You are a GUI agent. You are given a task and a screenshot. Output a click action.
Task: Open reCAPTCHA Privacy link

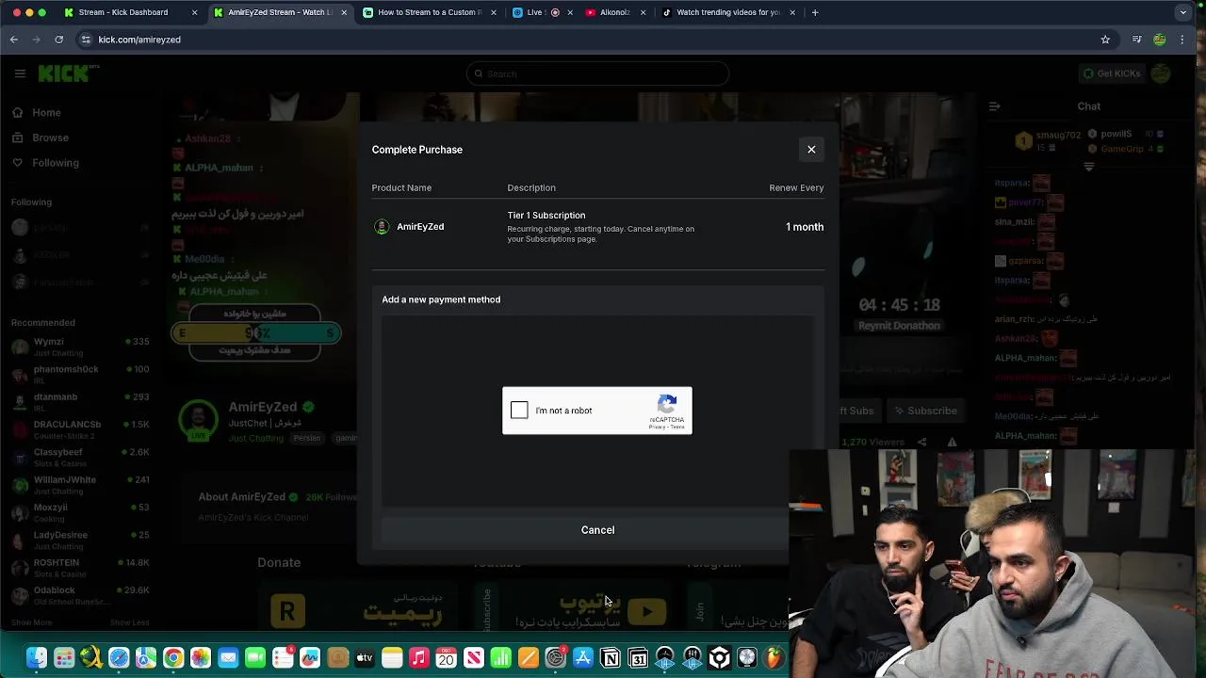click(656, 428)
